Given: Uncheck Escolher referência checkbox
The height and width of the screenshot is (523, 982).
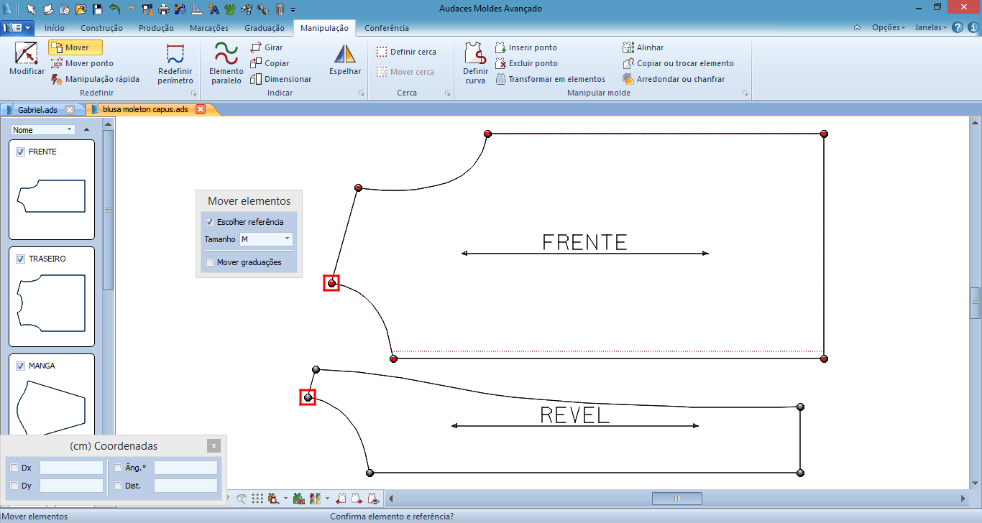Looking at the screenshot, I should [210, 222].
